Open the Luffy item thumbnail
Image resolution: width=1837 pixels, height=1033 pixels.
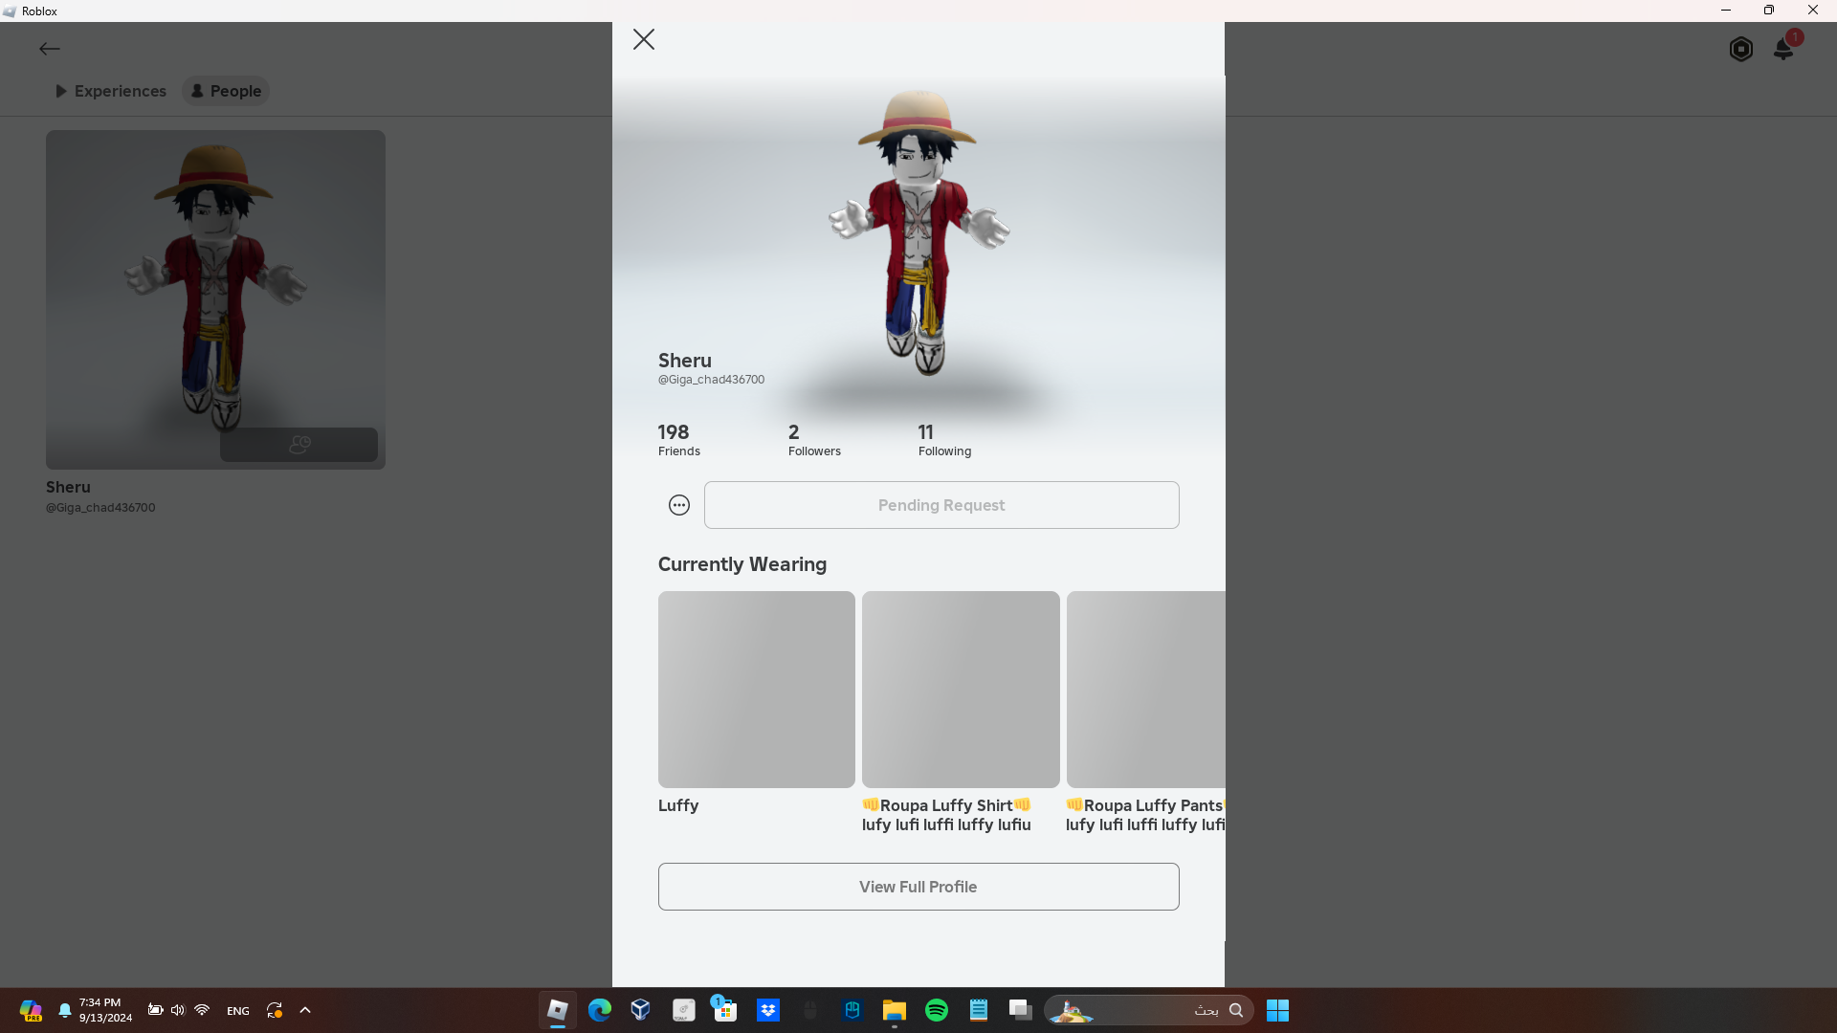757,690
